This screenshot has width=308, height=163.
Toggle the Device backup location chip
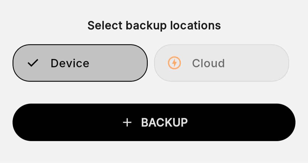[80, 63]
